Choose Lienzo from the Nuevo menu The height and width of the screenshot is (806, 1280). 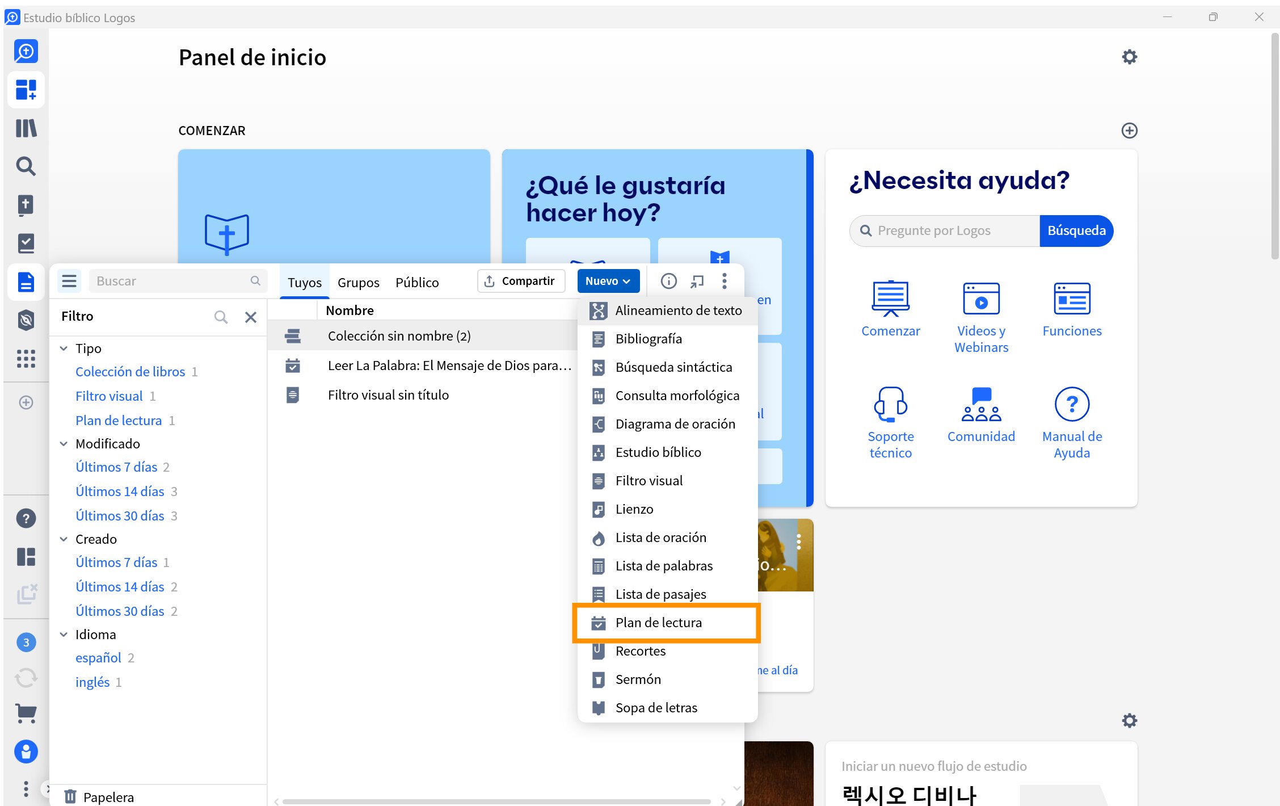coord(667,509)
